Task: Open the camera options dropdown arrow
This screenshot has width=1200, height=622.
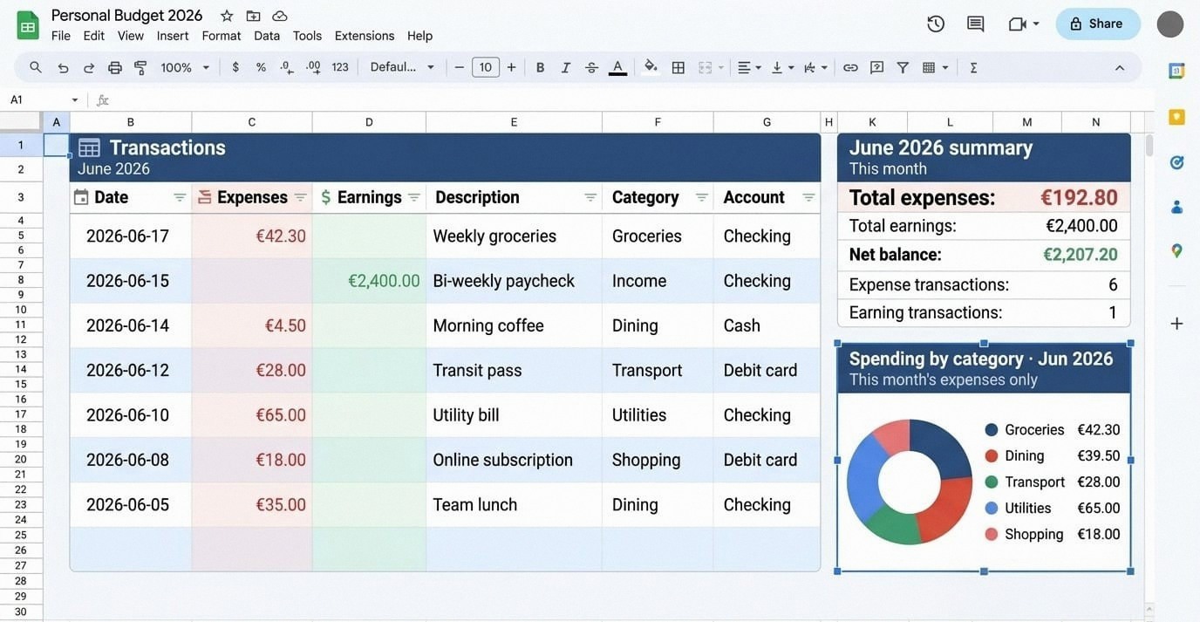Action: click(x=1036, y=24)
